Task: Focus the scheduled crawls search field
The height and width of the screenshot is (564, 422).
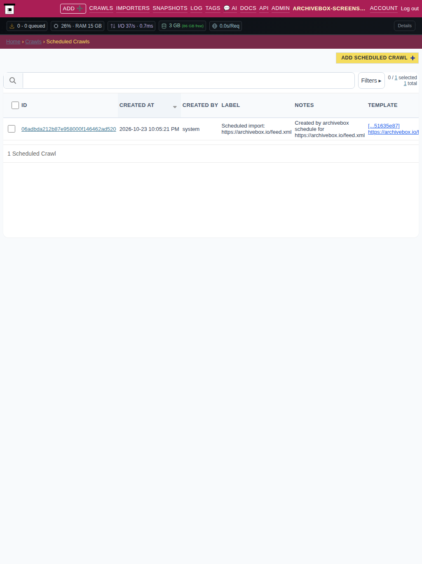Action: pyautogui.click(x=189, y=81)
